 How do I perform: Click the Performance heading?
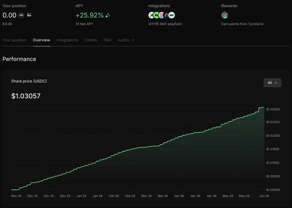coord(19,59)
